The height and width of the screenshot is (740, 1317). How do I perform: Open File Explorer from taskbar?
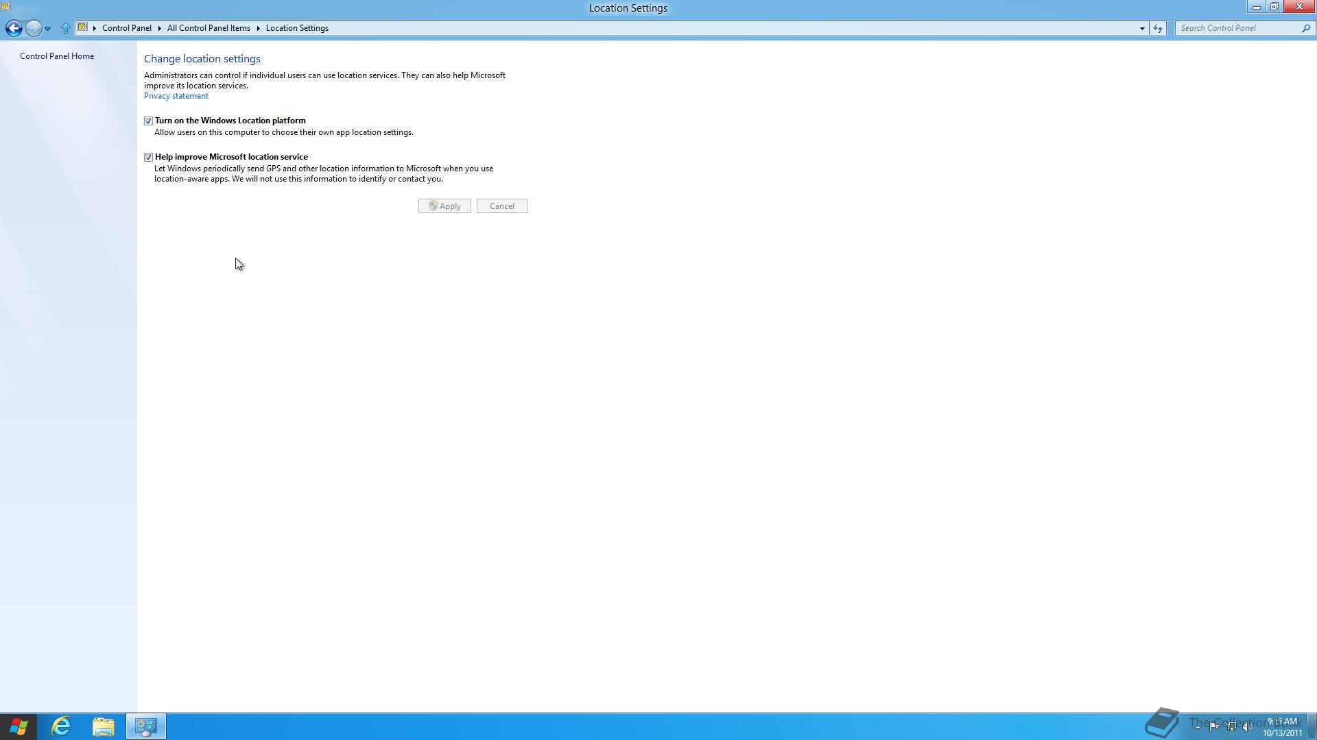point(104,726)
